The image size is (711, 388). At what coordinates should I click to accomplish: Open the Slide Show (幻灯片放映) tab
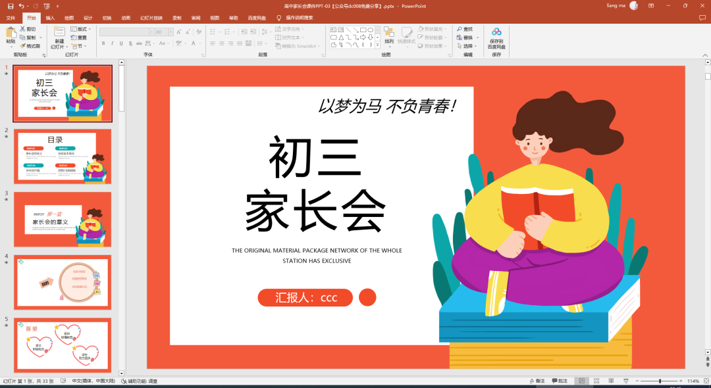[151, 18]
